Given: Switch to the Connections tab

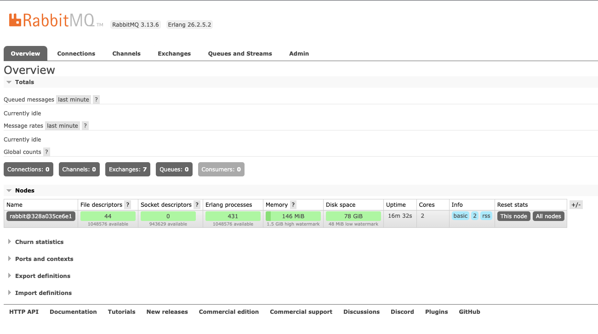Looking at the screenshot, I should [x=76, y=53].
